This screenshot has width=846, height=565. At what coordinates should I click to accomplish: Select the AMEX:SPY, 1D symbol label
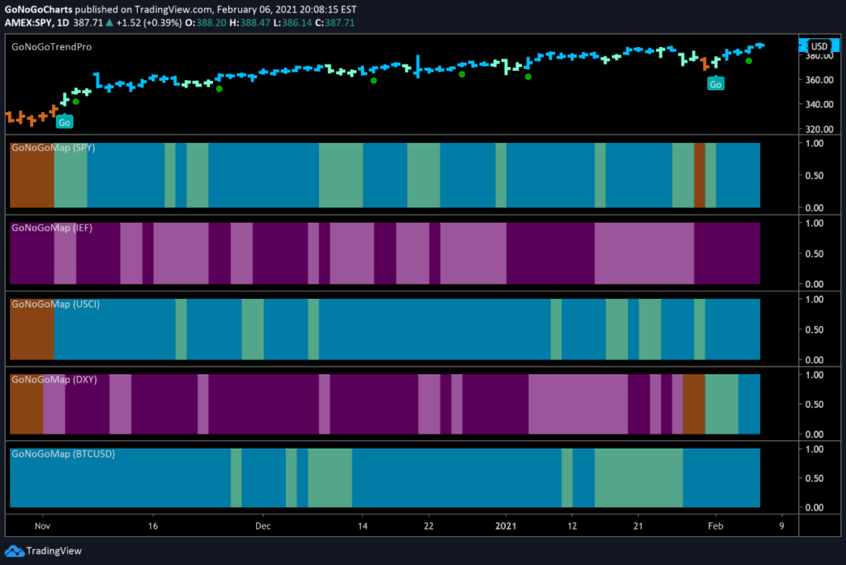click(36, 22)
